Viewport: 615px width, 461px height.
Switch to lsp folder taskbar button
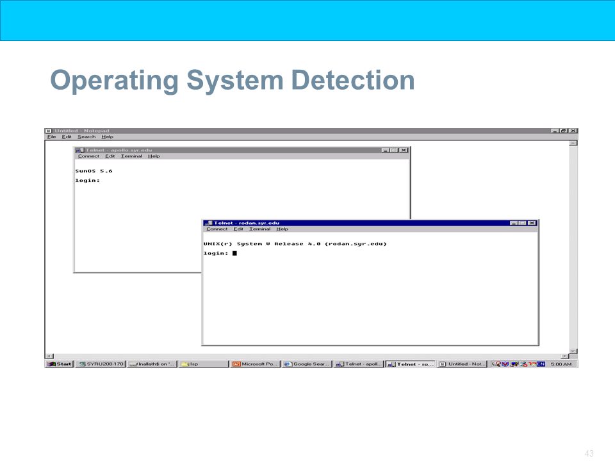(x=203, y=364)
